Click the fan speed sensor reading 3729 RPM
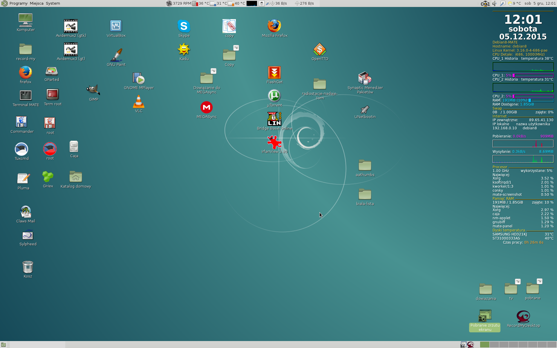This screenshot has height=348, width=557. coord(178,3)
